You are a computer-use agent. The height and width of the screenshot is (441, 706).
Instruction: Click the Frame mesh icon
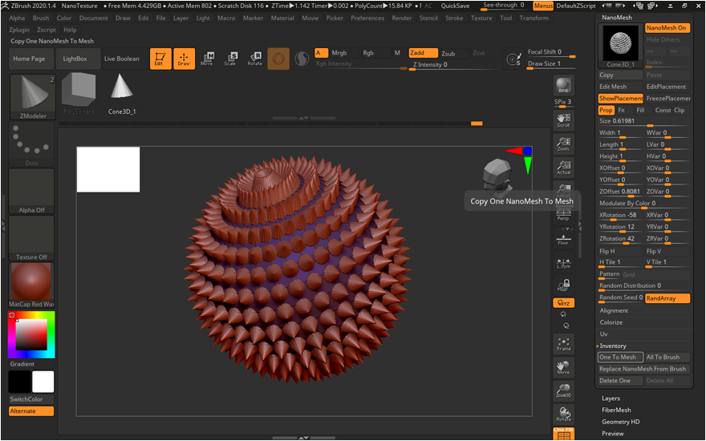(563, 344)
